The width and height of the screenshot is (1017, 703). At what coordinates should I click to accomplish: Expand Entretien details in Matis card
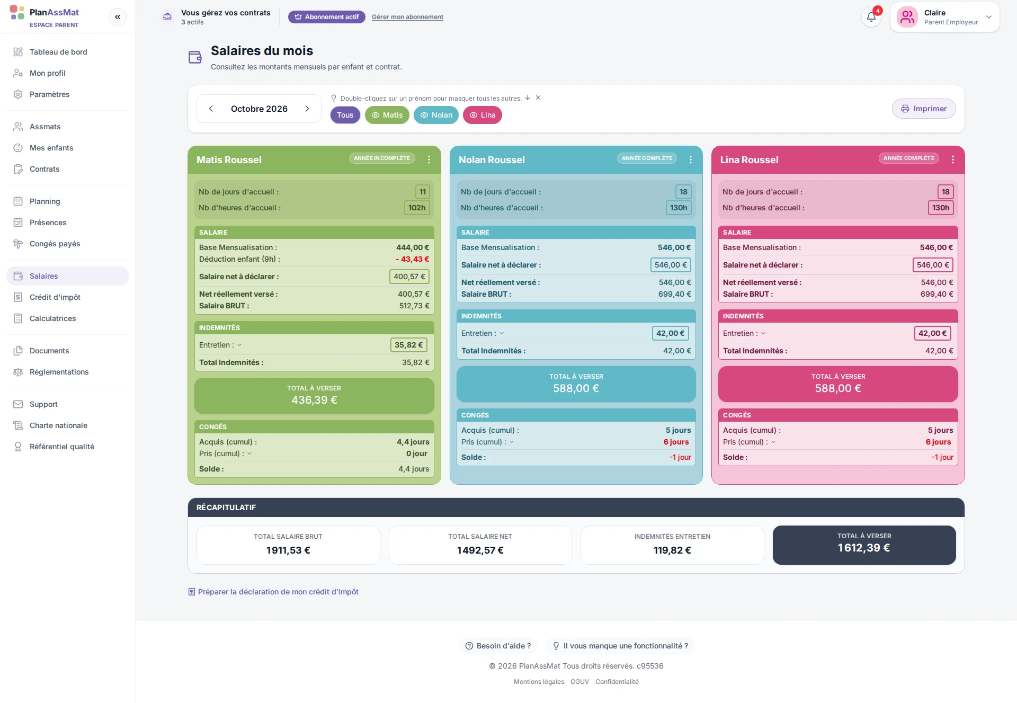(x=239, y=345)
